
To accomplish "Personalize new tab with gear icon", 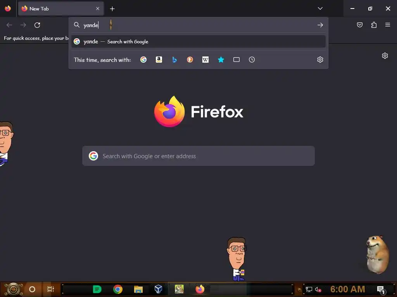I will [x=385, y=56].
